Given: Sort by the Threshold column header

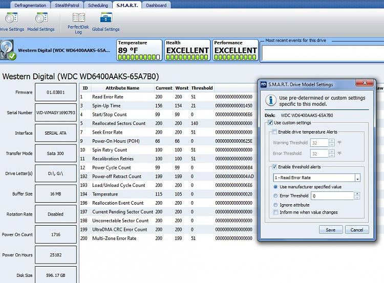Looking at the screenshot, I should (202, 88).
